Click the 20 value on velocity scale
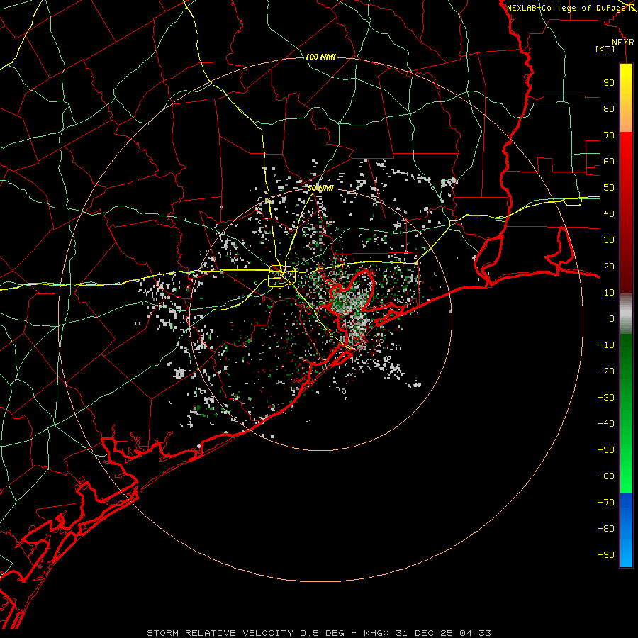 tap(609, 267)
